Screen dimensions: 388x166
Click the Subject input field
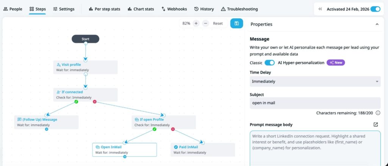[x=315, y=103]
